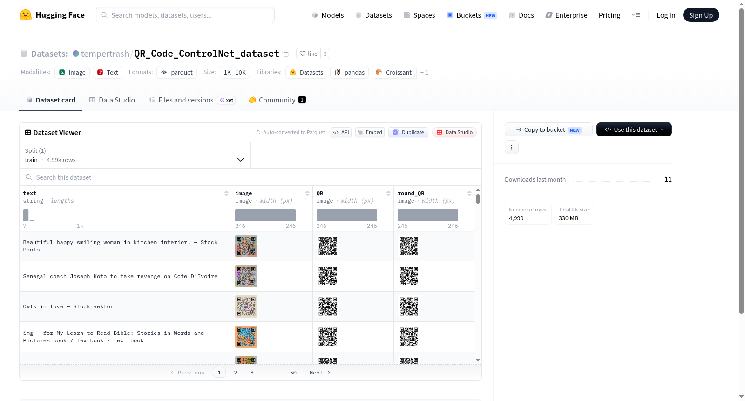The image size is (745, 401).
Task: Sort the QR column using sort arrows
Action: [x=388, y=193]
